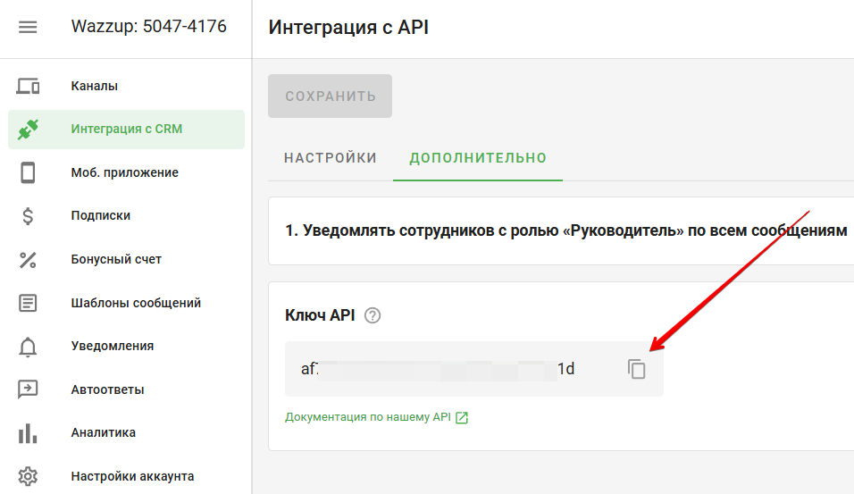Click the Аналитика bar chart icon
Image resolution: width=854 pixels, height=494 pixels.
(28, 433)
